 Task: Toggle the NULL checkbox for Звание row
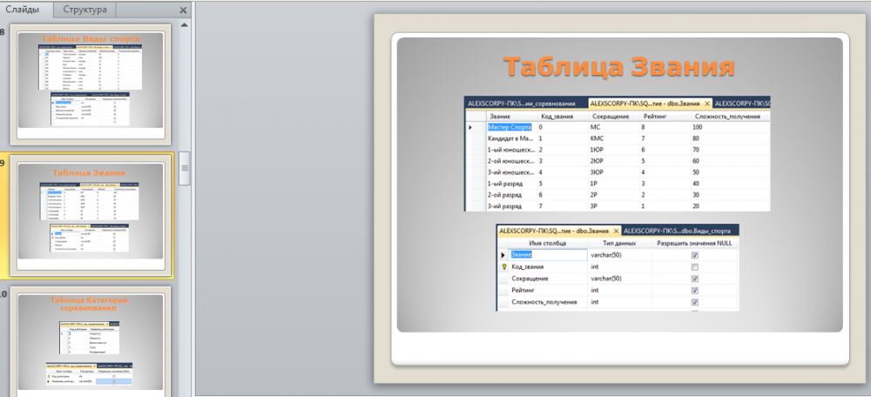pos(695,255)
